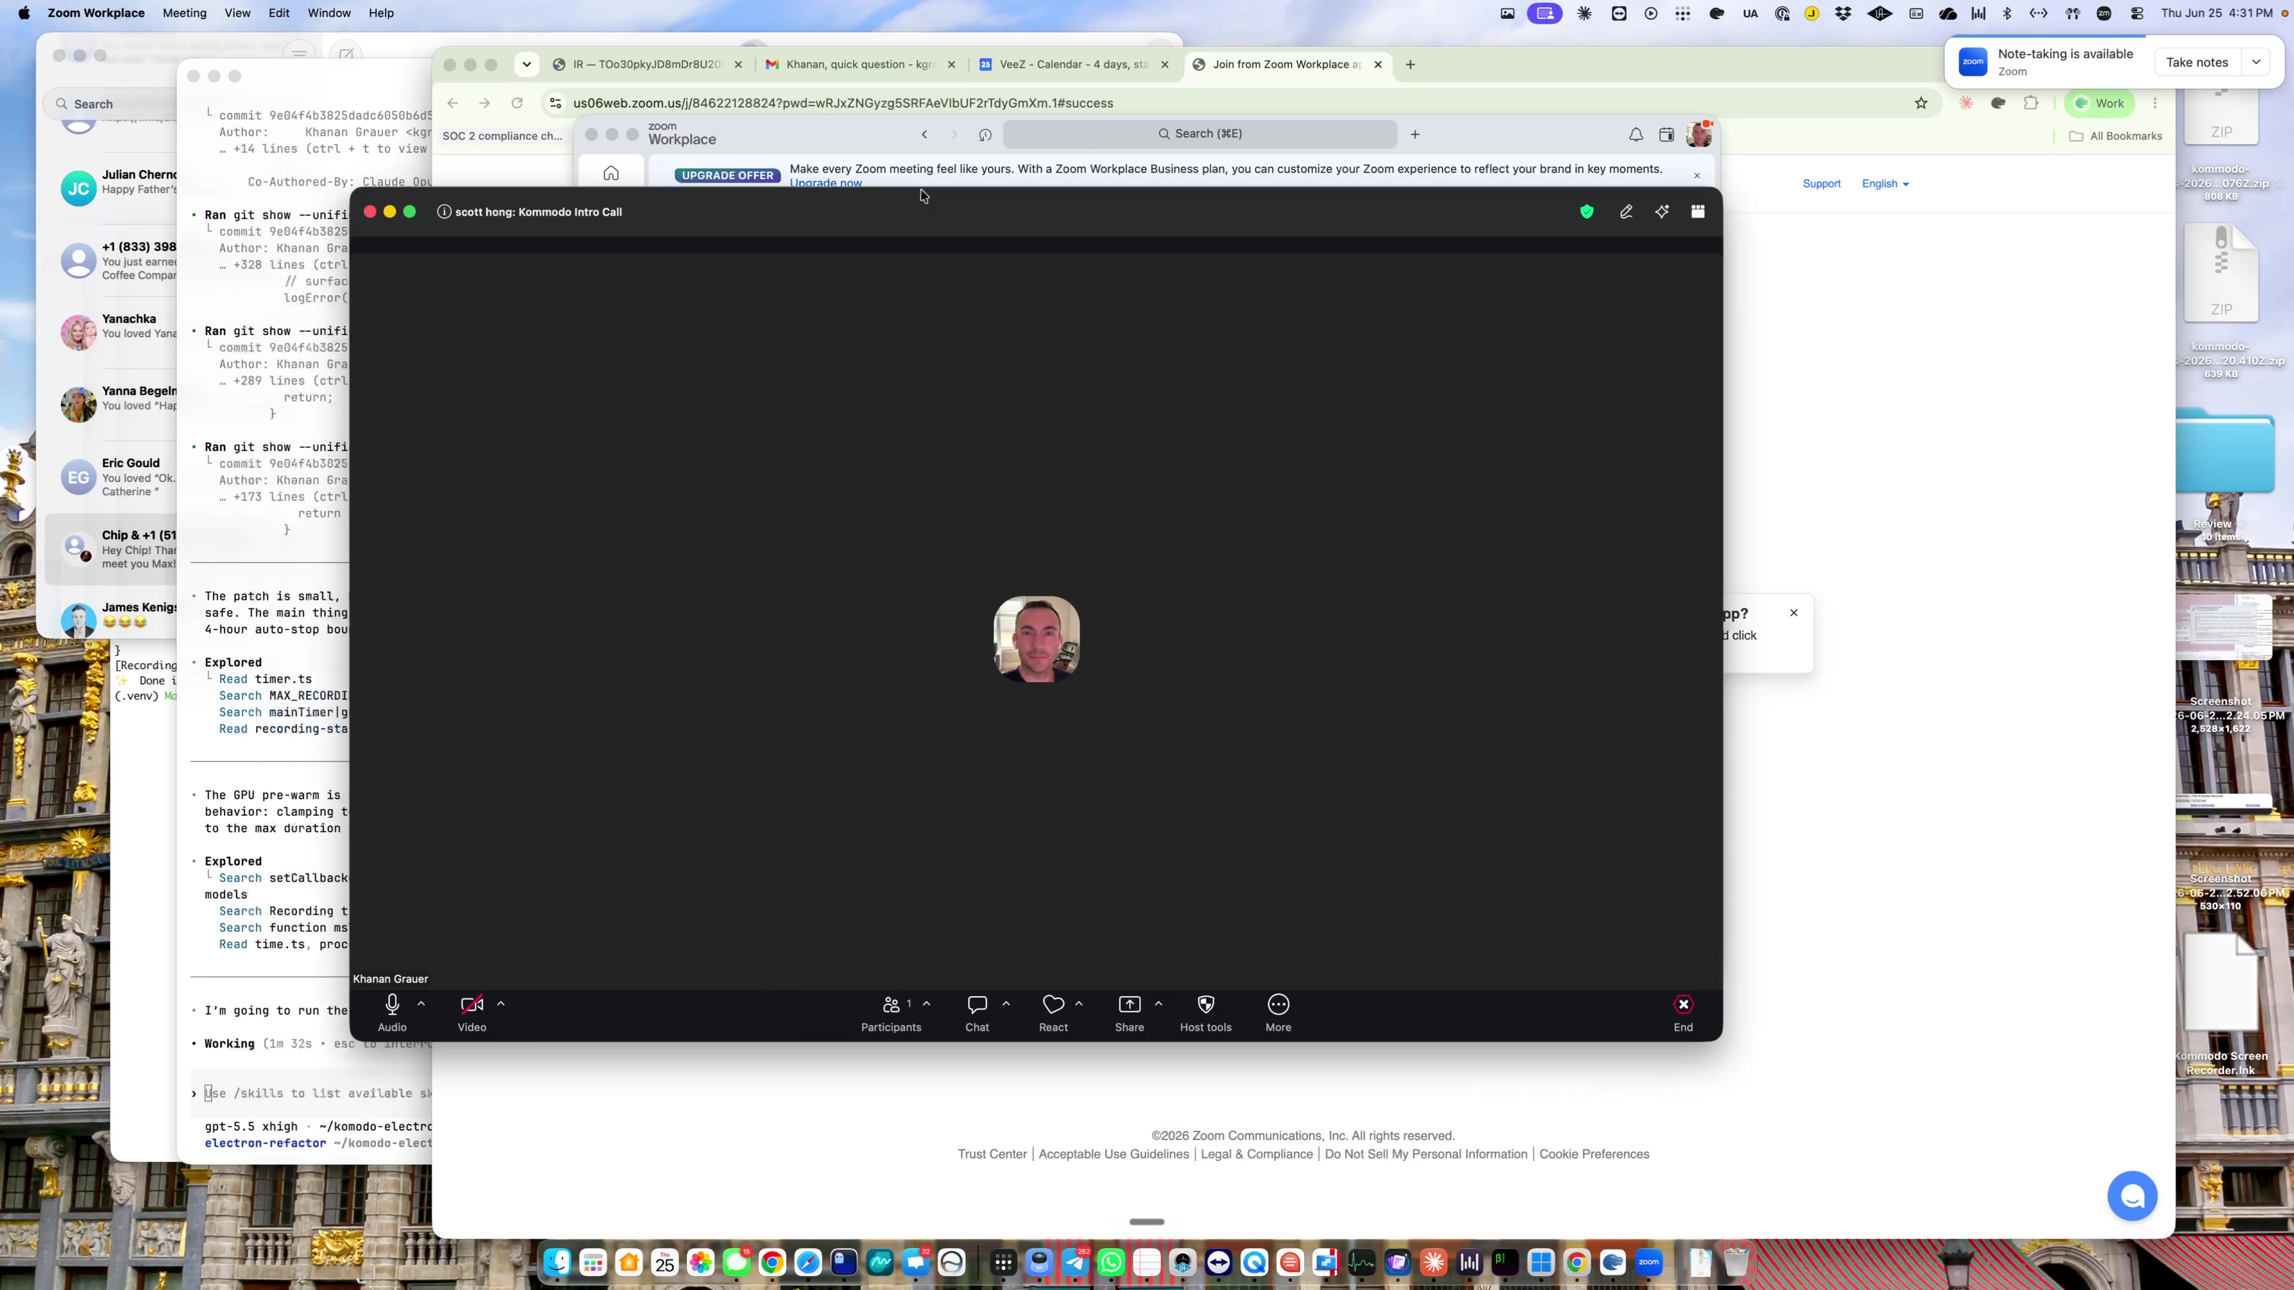Expand the Take notes dropdown arrow

coord(2256,62)
